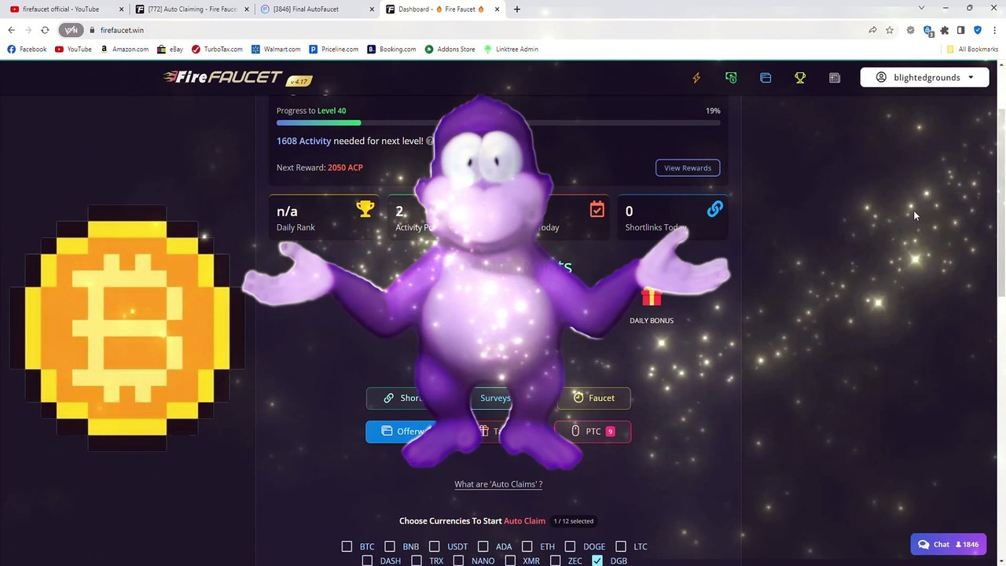Open the yellow trophy icon in the site header
The height and width of the screenshot is (566, 1006).
click(x=800, y=78)
